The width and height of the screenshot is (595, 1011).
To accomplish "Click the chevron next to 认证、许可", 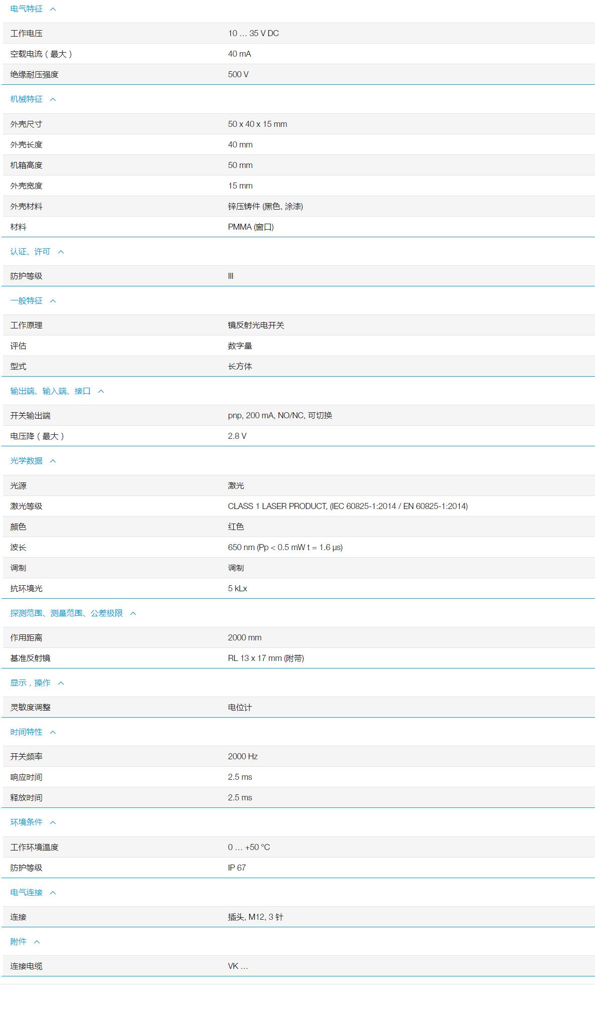I will [61, 252].
